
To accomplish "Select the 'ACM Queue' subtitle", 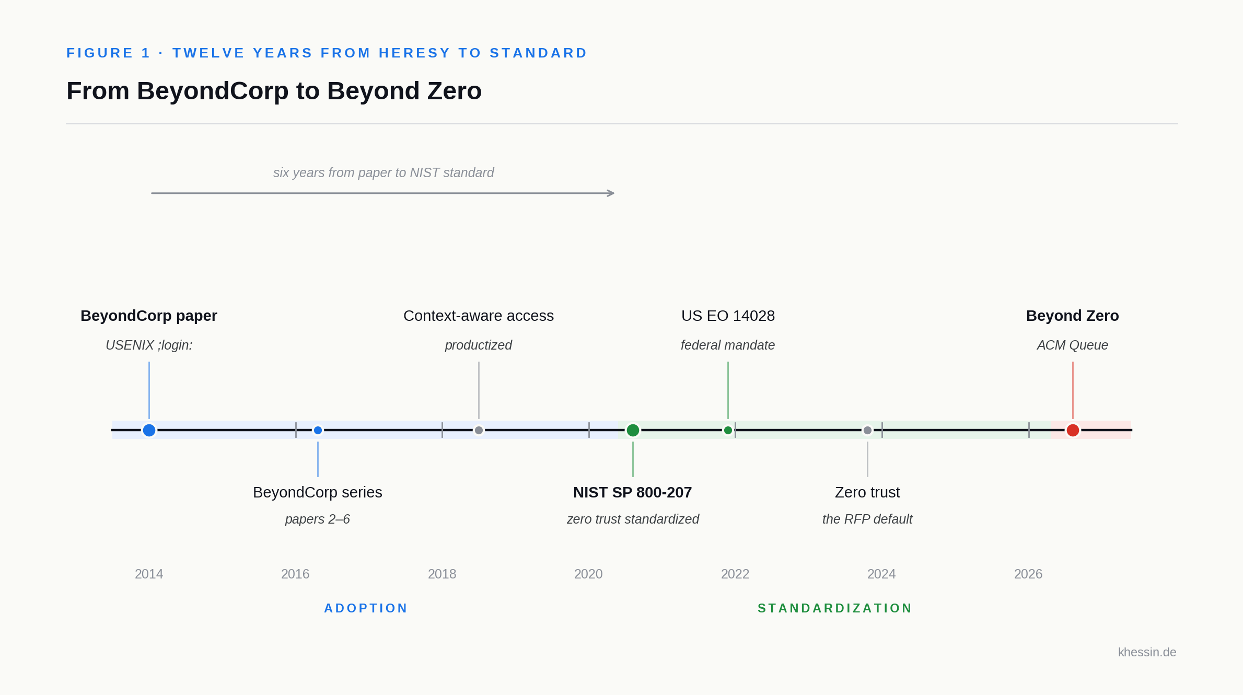I will [1073, 345].
